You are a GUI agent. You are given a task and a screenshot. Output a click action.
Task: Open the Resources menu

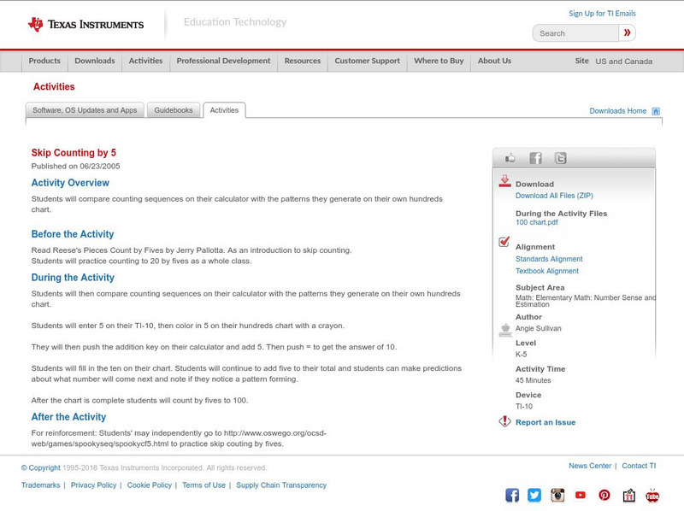point(303,61)
